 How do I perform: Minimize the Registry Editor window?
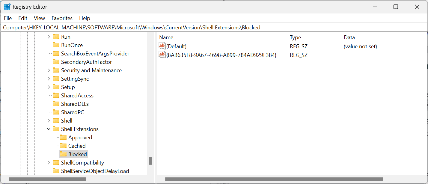(x=375, y=7)
